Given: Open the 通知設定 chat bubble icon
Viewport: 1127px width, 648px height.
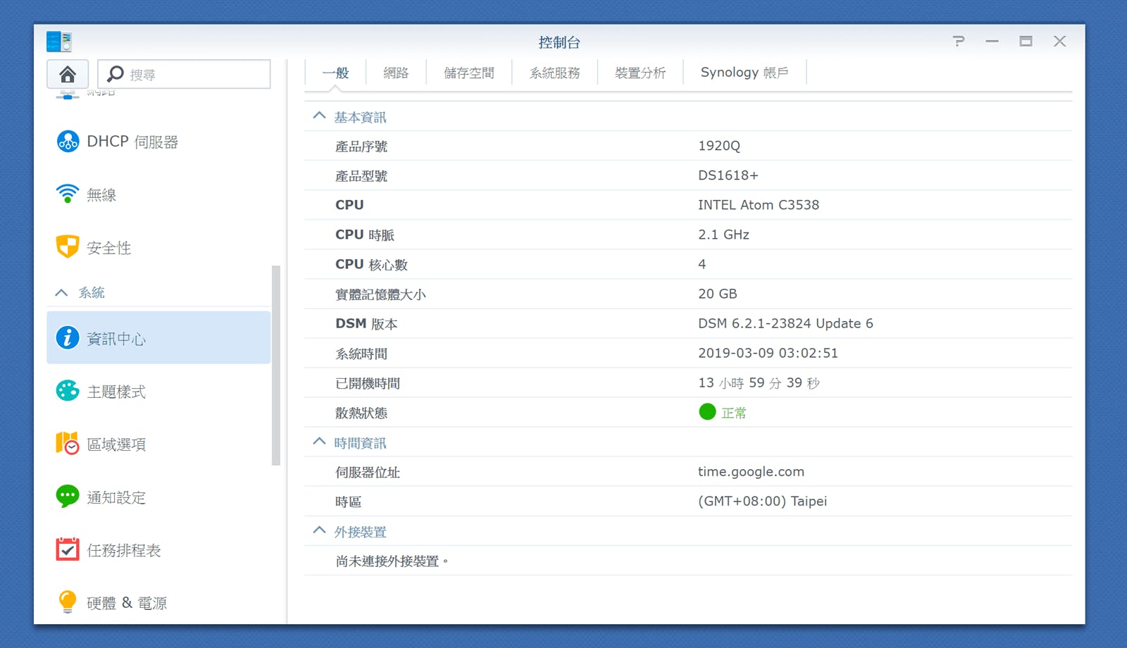Looking at the screenshot, I should pos(68,496).
